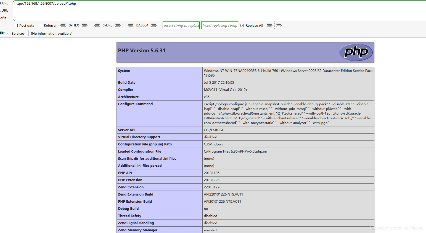Click the 0xHEX encode right arrow
Image resolution: width=426 pixels, height=233 pixels.
click(x=84, y=25)
